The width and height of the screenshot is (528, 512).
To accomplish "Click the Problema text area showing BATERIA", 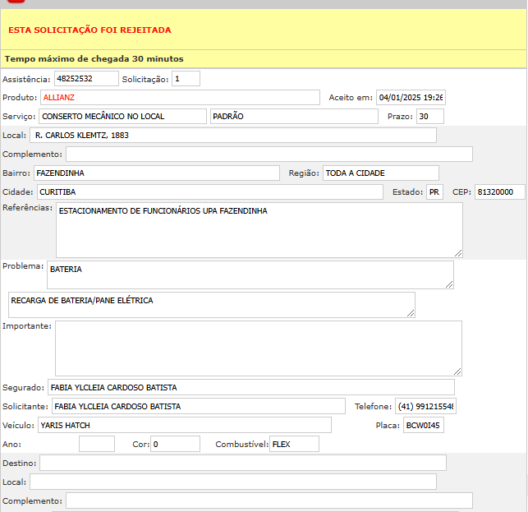I will [x=250, y=275].
